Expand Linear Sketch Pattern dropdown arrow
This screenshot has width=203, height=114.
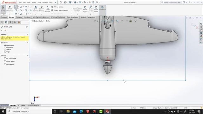click(71, 10)
